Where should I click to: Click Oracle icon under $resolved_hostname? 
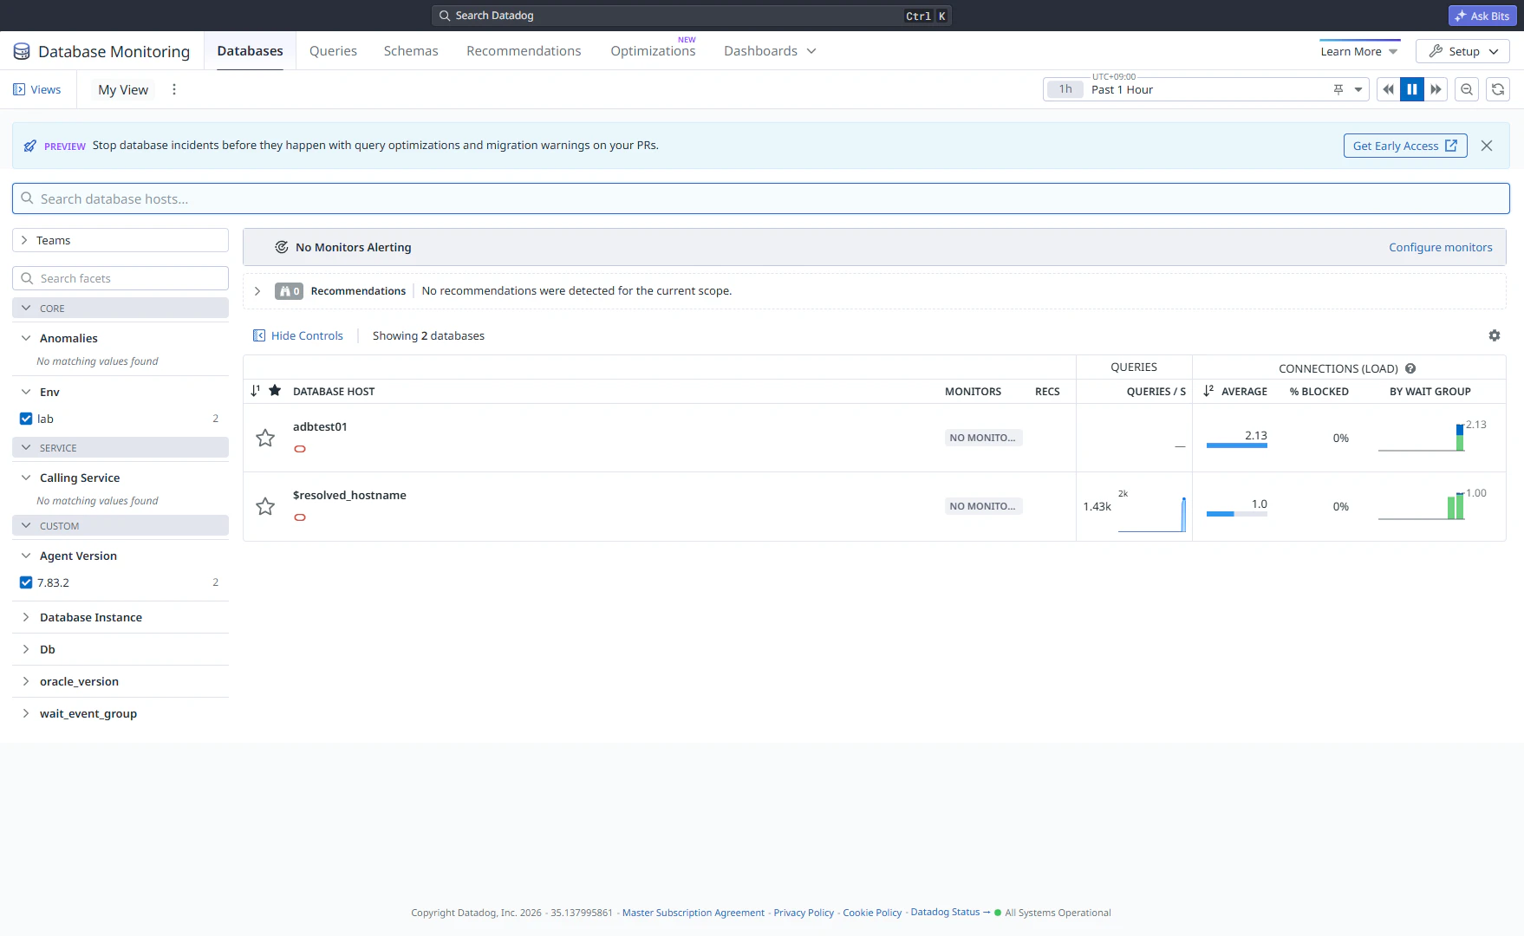[x=300, y=517]
